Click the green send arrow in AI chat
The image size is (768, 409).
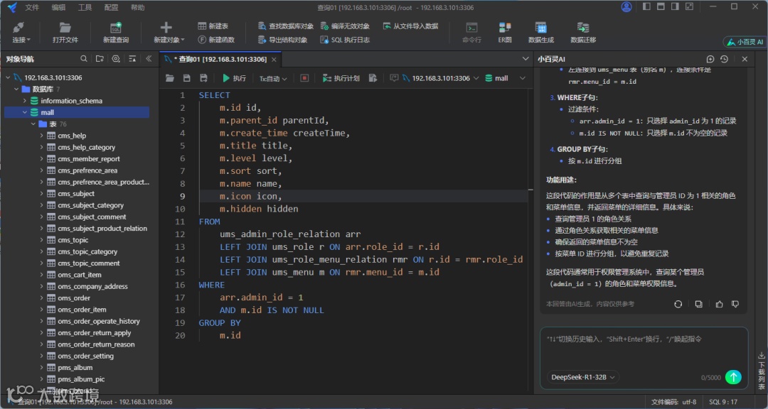pos(733,377)
